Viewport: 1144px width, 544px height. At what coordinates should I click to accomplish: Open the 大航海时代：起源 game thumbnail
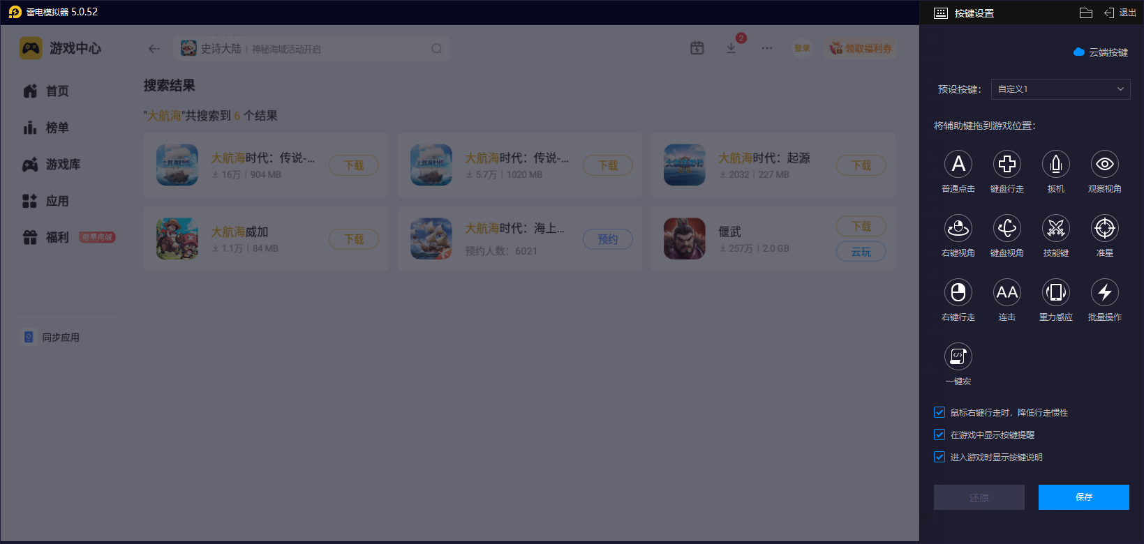[x=685, y=165]
